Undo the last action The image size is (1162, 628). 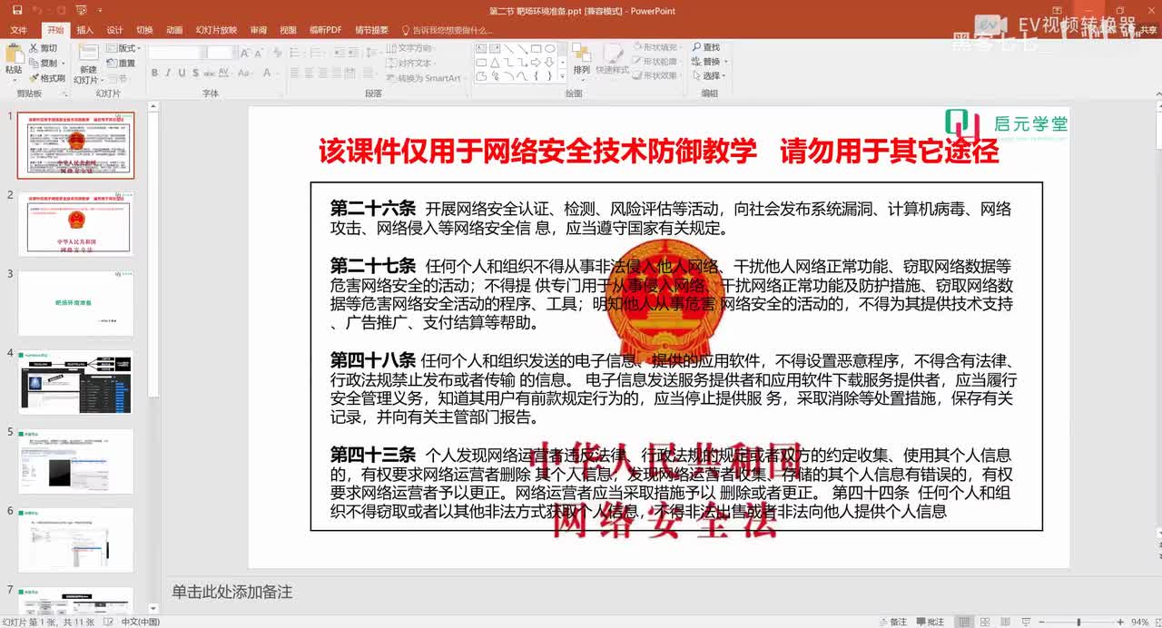(x=38, y=11)
